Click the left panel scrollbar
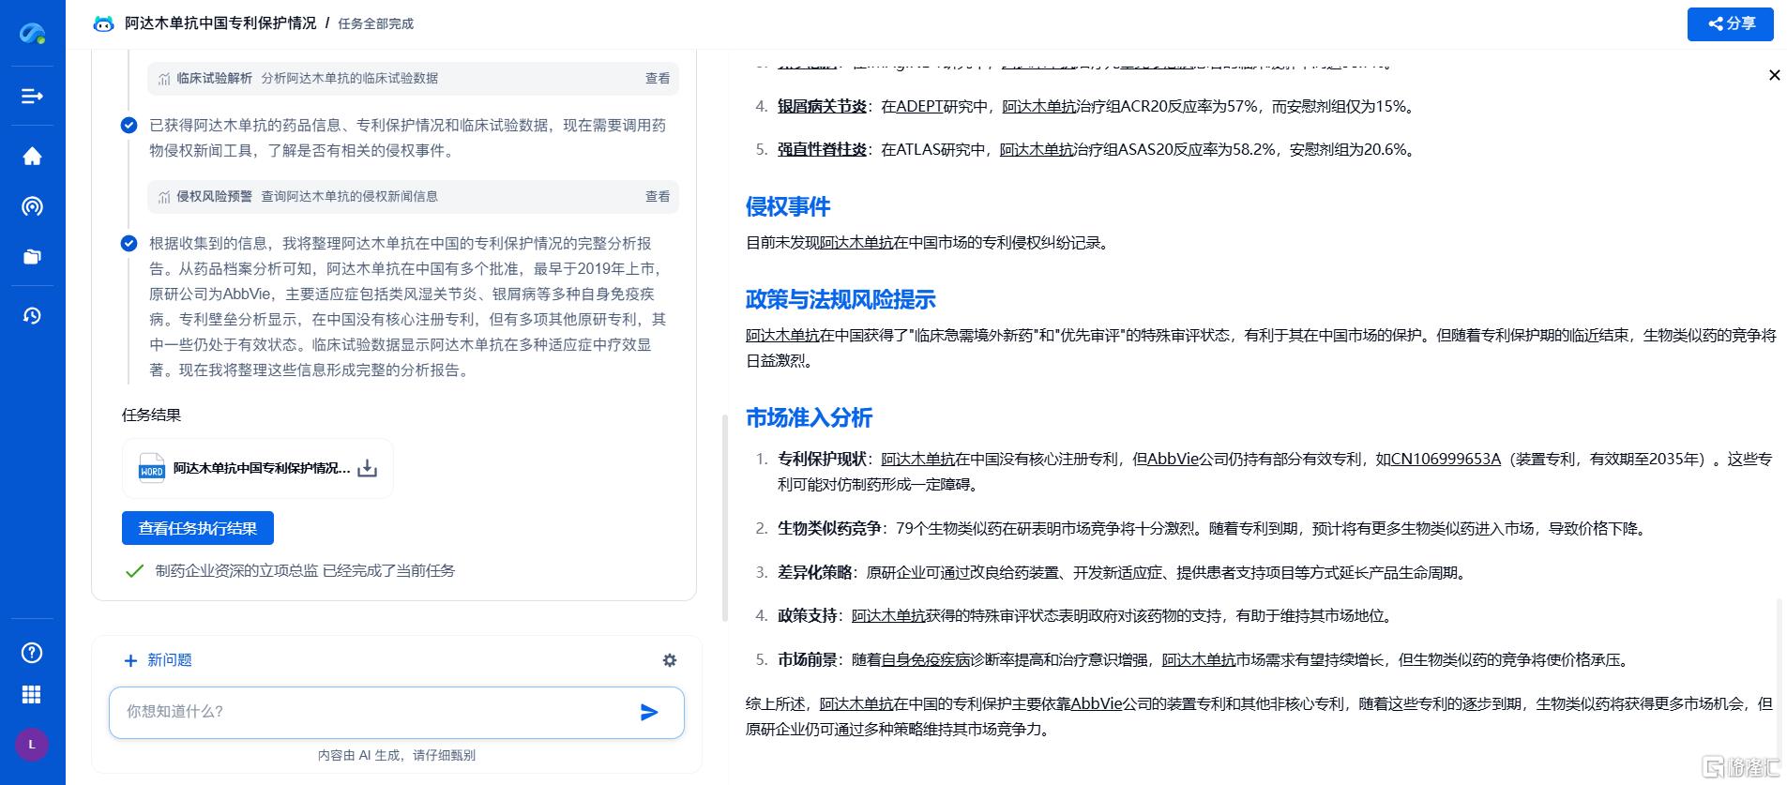The image size is (1787, 785). click(725, 518)
